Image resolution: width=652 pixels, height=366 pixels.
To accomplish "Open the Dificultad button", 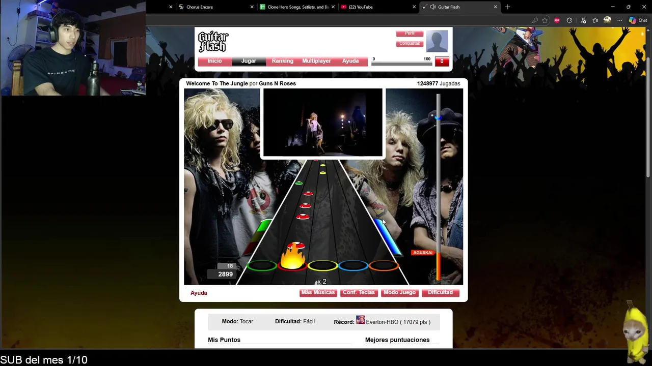I will pyautogui.click(x=440, y=293).
